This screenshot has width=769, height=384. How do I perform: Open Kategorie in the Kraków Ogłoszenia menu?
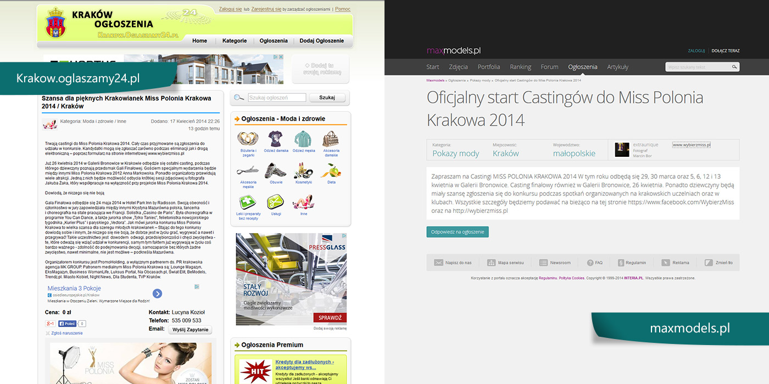point(235,41)
